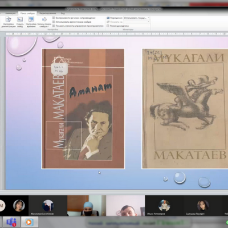Open the Показать на monitor dropdown

pyautogui.click(x=137, y=22)
